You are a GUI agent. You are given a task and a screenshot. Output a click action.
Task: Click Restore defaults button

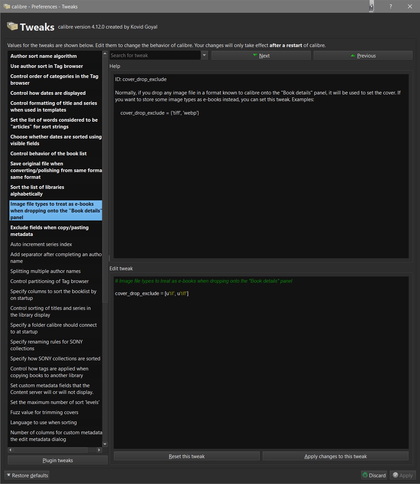[27, 475]
